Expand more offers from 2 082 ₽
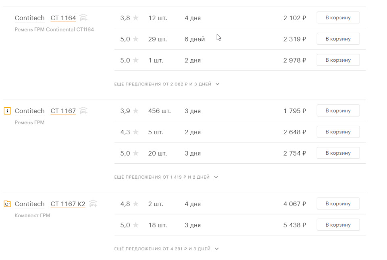The image size is (387, 260). 166,84
